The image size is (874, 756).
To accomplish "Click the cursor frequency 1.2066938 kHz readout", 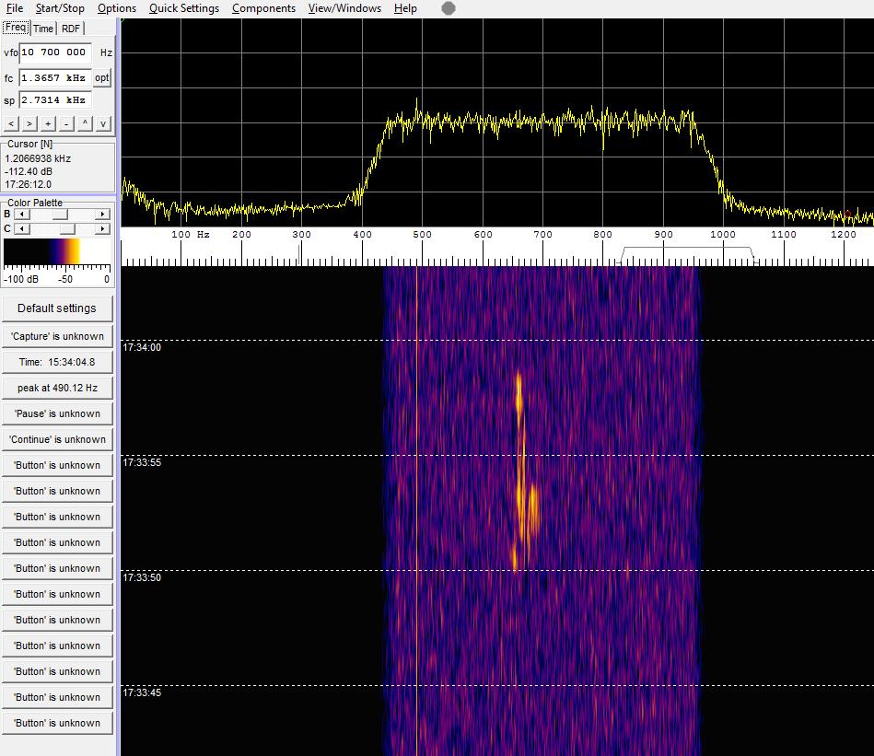I will click(38, 158).
